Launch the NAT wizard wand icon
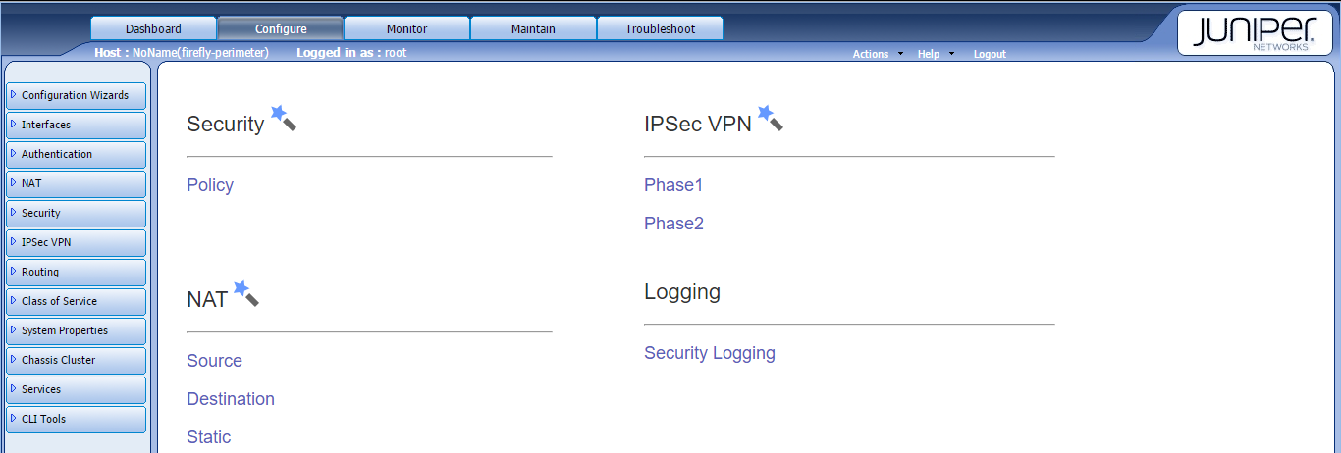 coord(245,294)
